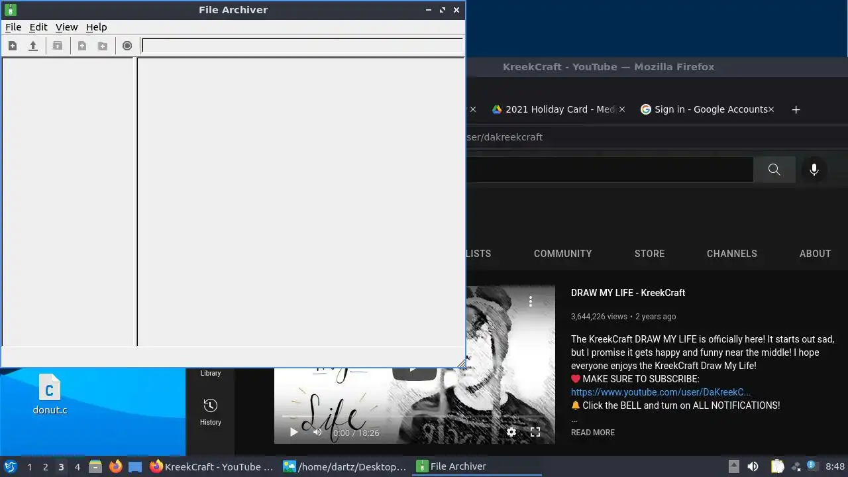Mute the video with the speaker icon
This screenshot has width=848, height=477.
point(317,432)
